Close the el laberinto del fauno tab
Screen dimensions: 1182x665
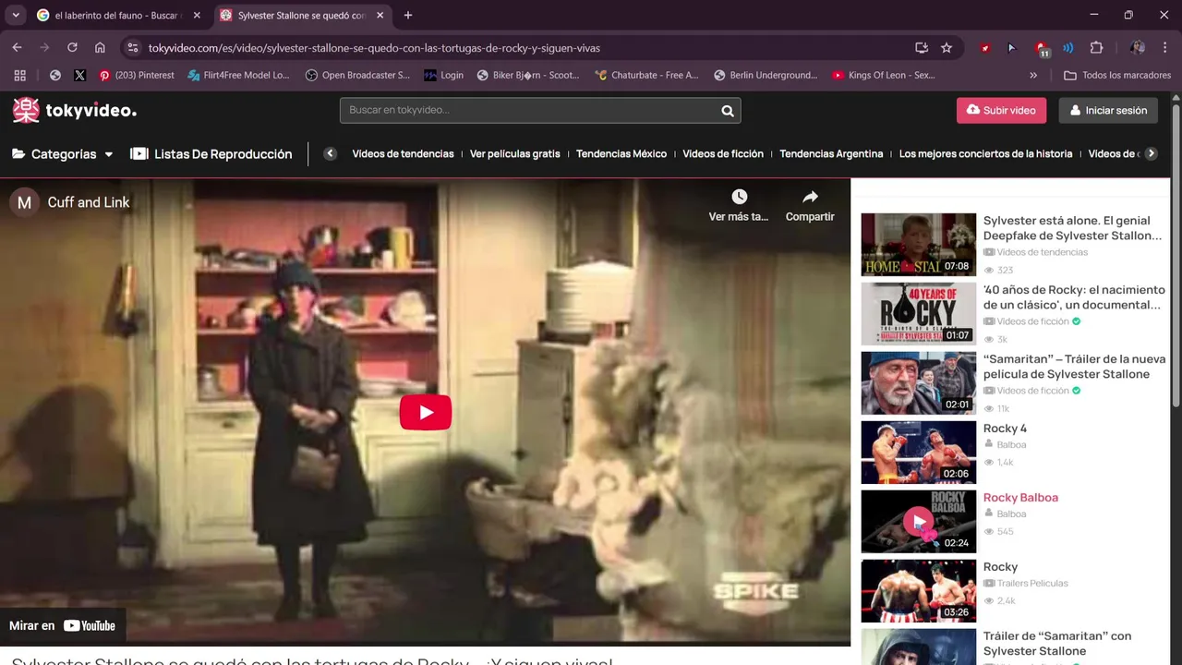197,16
